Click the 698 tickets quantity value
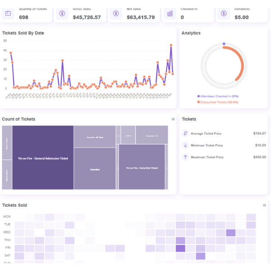Image resolution: width=271 pixels, height=271 pixels. tap(23, 17)
